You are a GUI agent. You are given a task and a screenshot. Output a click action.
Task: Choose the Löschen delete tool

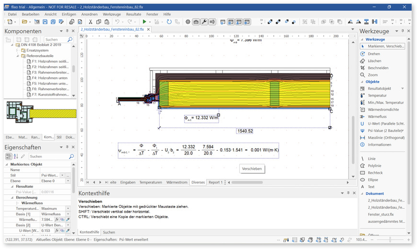pos(374,61)
